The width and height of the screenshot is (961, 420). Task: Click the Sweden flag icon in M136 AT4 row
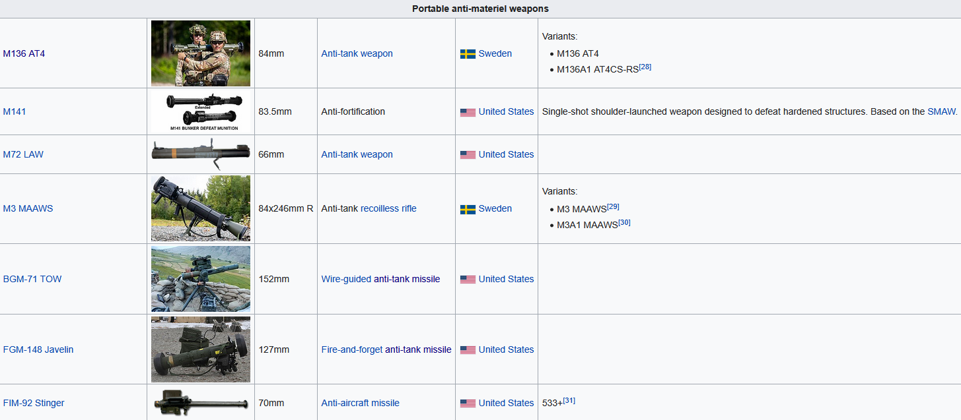468,54
